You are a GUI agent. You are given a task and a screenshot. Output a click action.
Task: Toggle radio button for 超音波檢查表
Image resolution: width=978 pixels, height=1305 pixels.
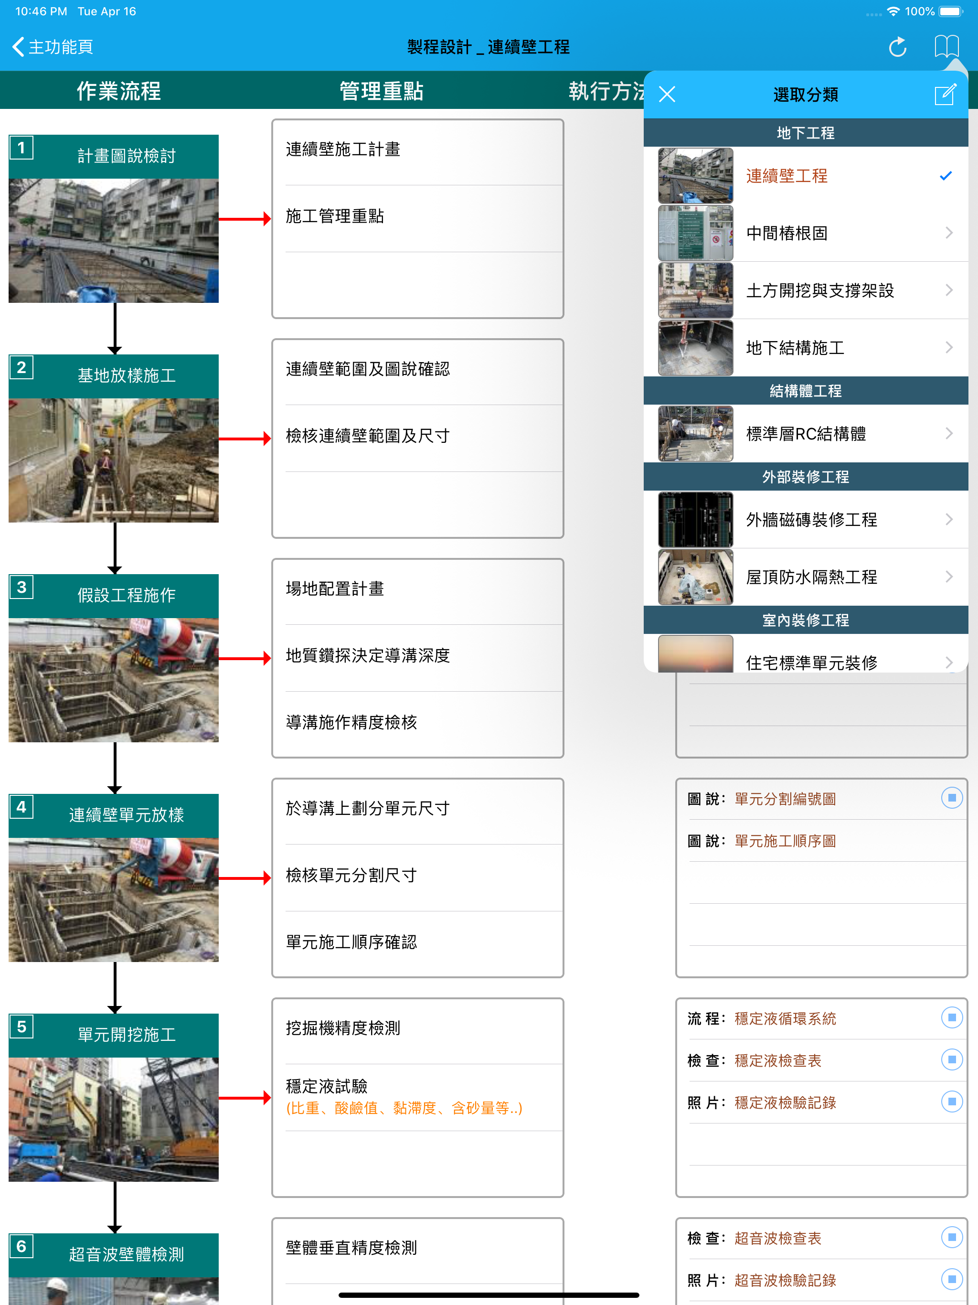pos(951,1237)
